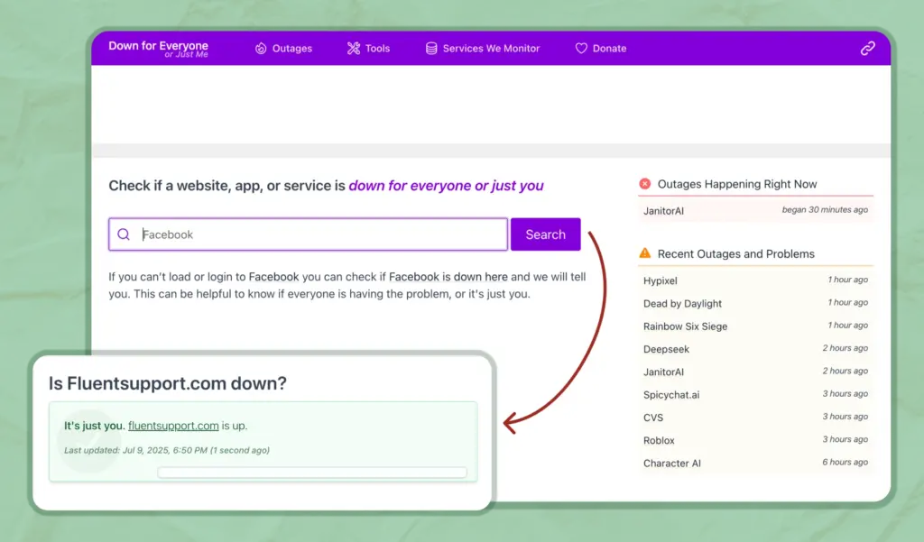Click the orange warning triangle icon
Viewport: 924px width, 542px height.
coord(645,253)
